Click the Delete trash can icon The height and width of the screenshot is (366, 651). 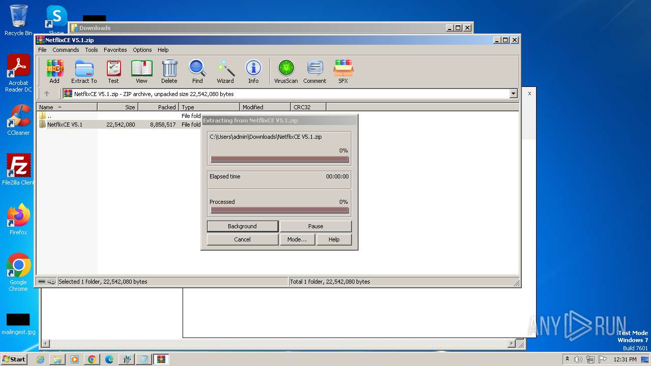[x=169, y=71]
